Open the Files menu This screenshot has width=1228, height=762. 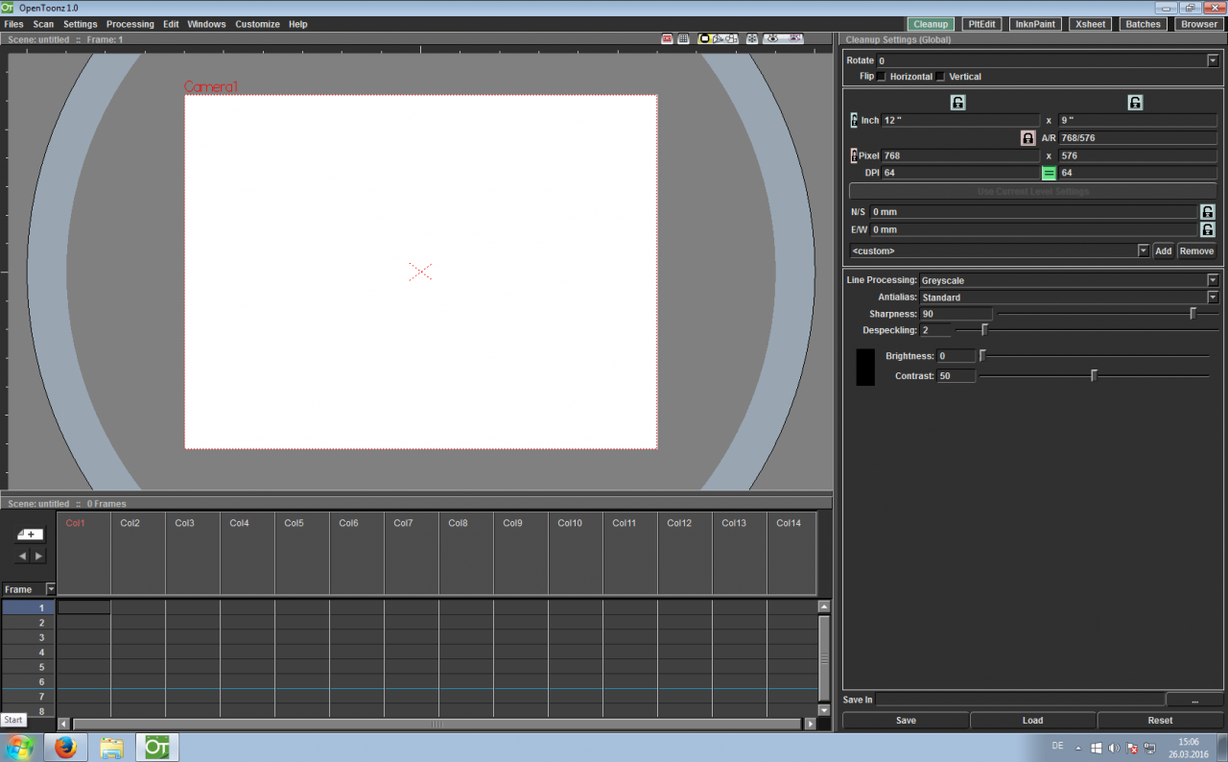[x=14, y=24]
